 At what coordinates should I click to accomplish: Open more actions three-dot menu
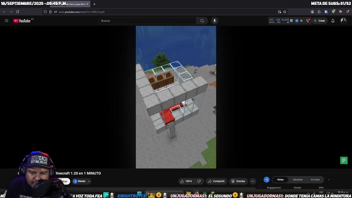(x=253, y=181)
